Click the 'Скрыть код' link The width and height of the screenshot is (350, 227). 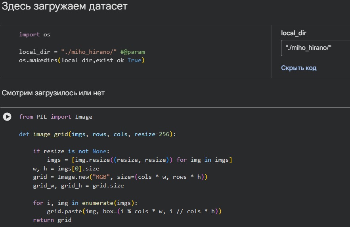pos(298,68)
